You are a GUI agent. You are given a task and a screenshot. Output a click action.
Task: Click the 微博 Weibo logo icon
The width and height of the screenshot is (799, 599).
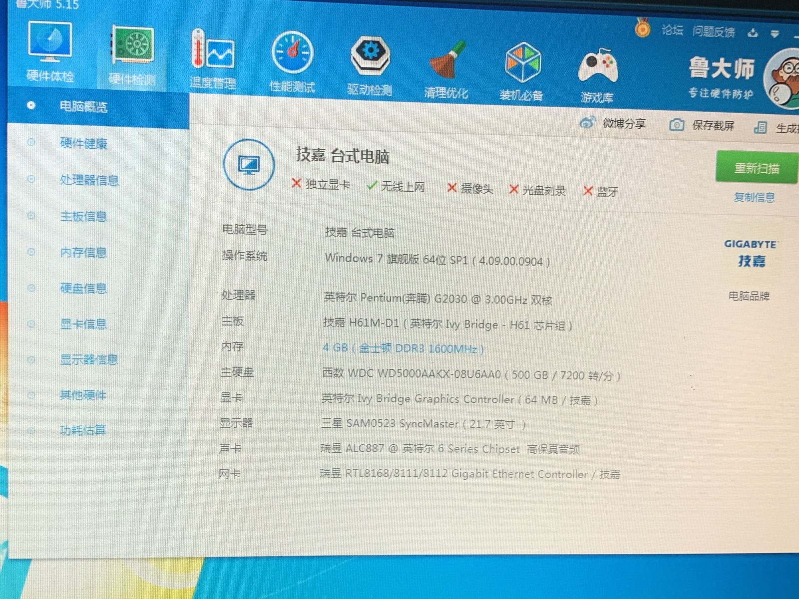point(587,122)
